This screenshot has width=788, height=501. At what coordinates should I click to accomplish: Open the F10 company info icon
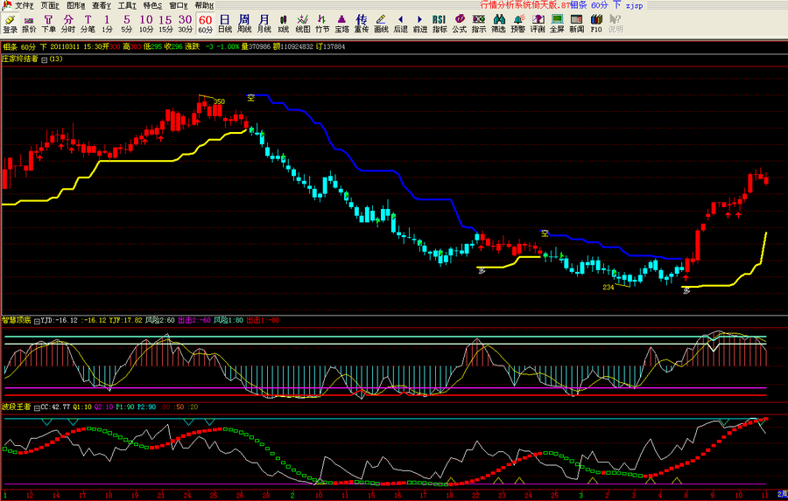(596, 23)
